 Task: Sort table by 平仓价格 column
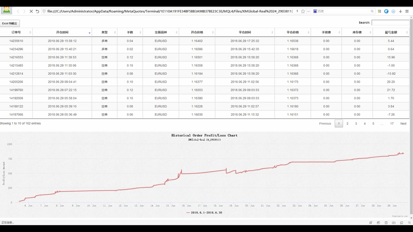pos(293,33)
